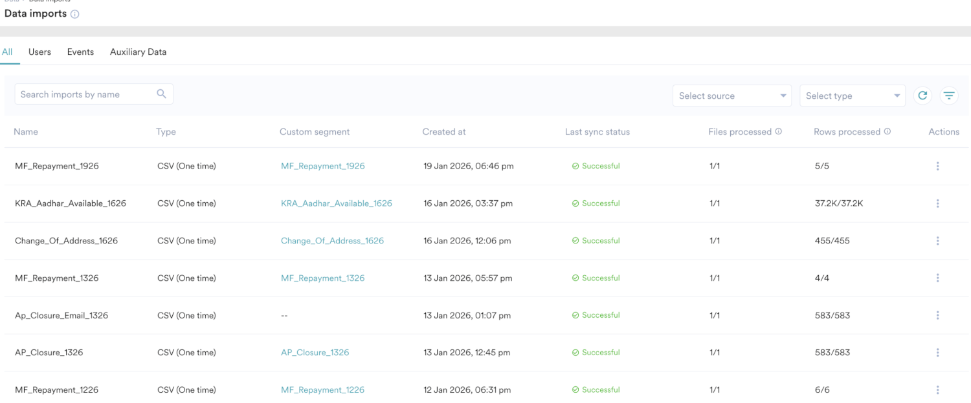Open actions menu for KRA_Aadhar_Available_1626 row
The image size is (971, 403).
[x=937, y=203]
